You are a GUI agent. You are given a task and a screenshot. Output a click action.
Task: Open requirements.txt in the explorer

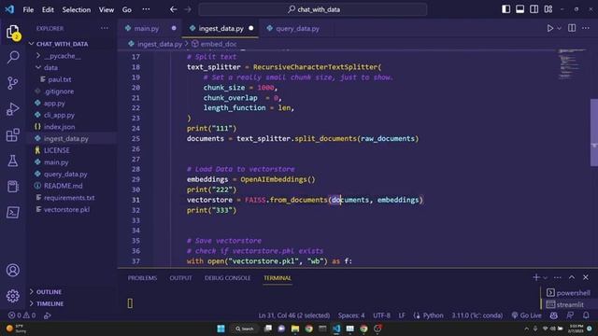click(x=69, y=197)
